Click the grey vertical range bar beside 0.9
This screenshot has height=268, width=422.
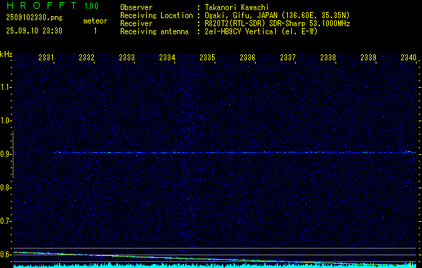click(13, 155)
